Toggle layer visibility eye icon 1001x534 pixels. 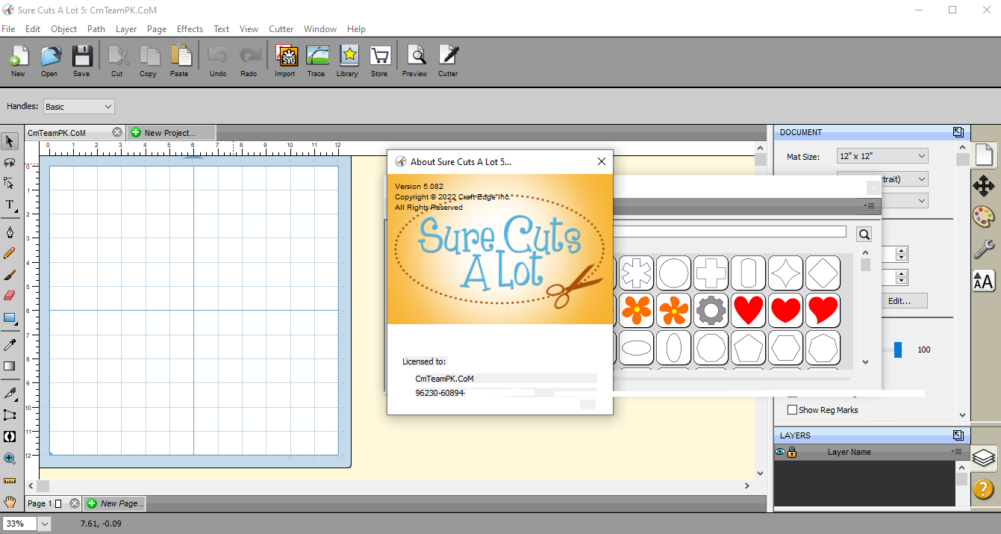[780, 452]
